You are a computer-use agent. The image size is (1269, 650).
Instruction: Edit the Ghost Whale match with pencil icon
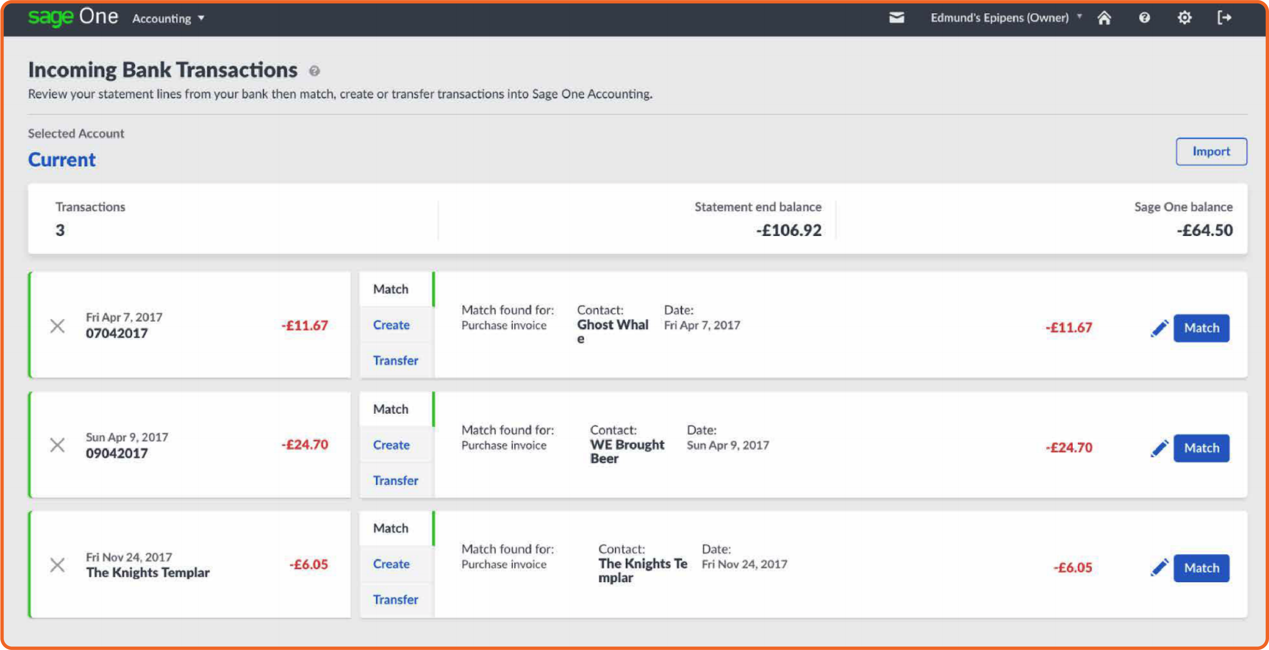(1159, 328)
